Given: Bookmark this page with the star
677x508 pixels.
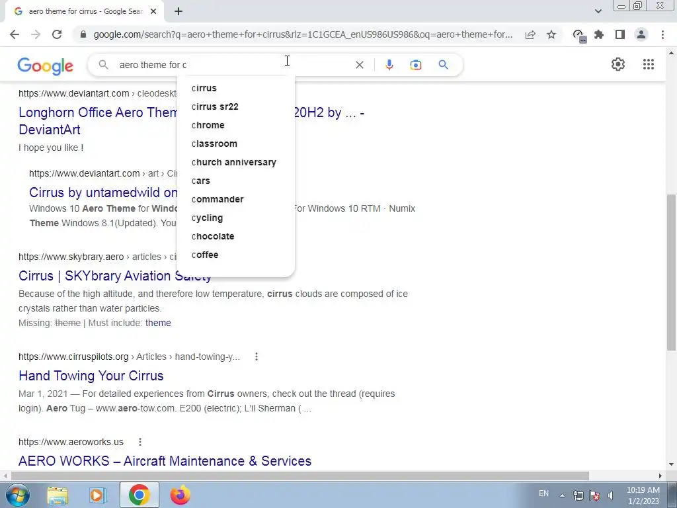Looking at the screenshot, I should tap(551, 34).
